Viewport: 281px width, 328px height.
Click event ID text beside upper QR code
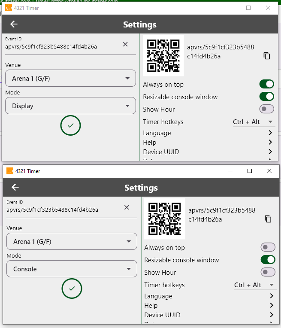(x=221, y=52)
